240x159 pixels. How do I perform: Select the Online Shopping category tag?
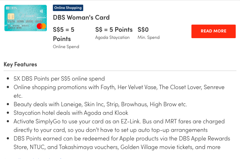click(x=68, y=7)
